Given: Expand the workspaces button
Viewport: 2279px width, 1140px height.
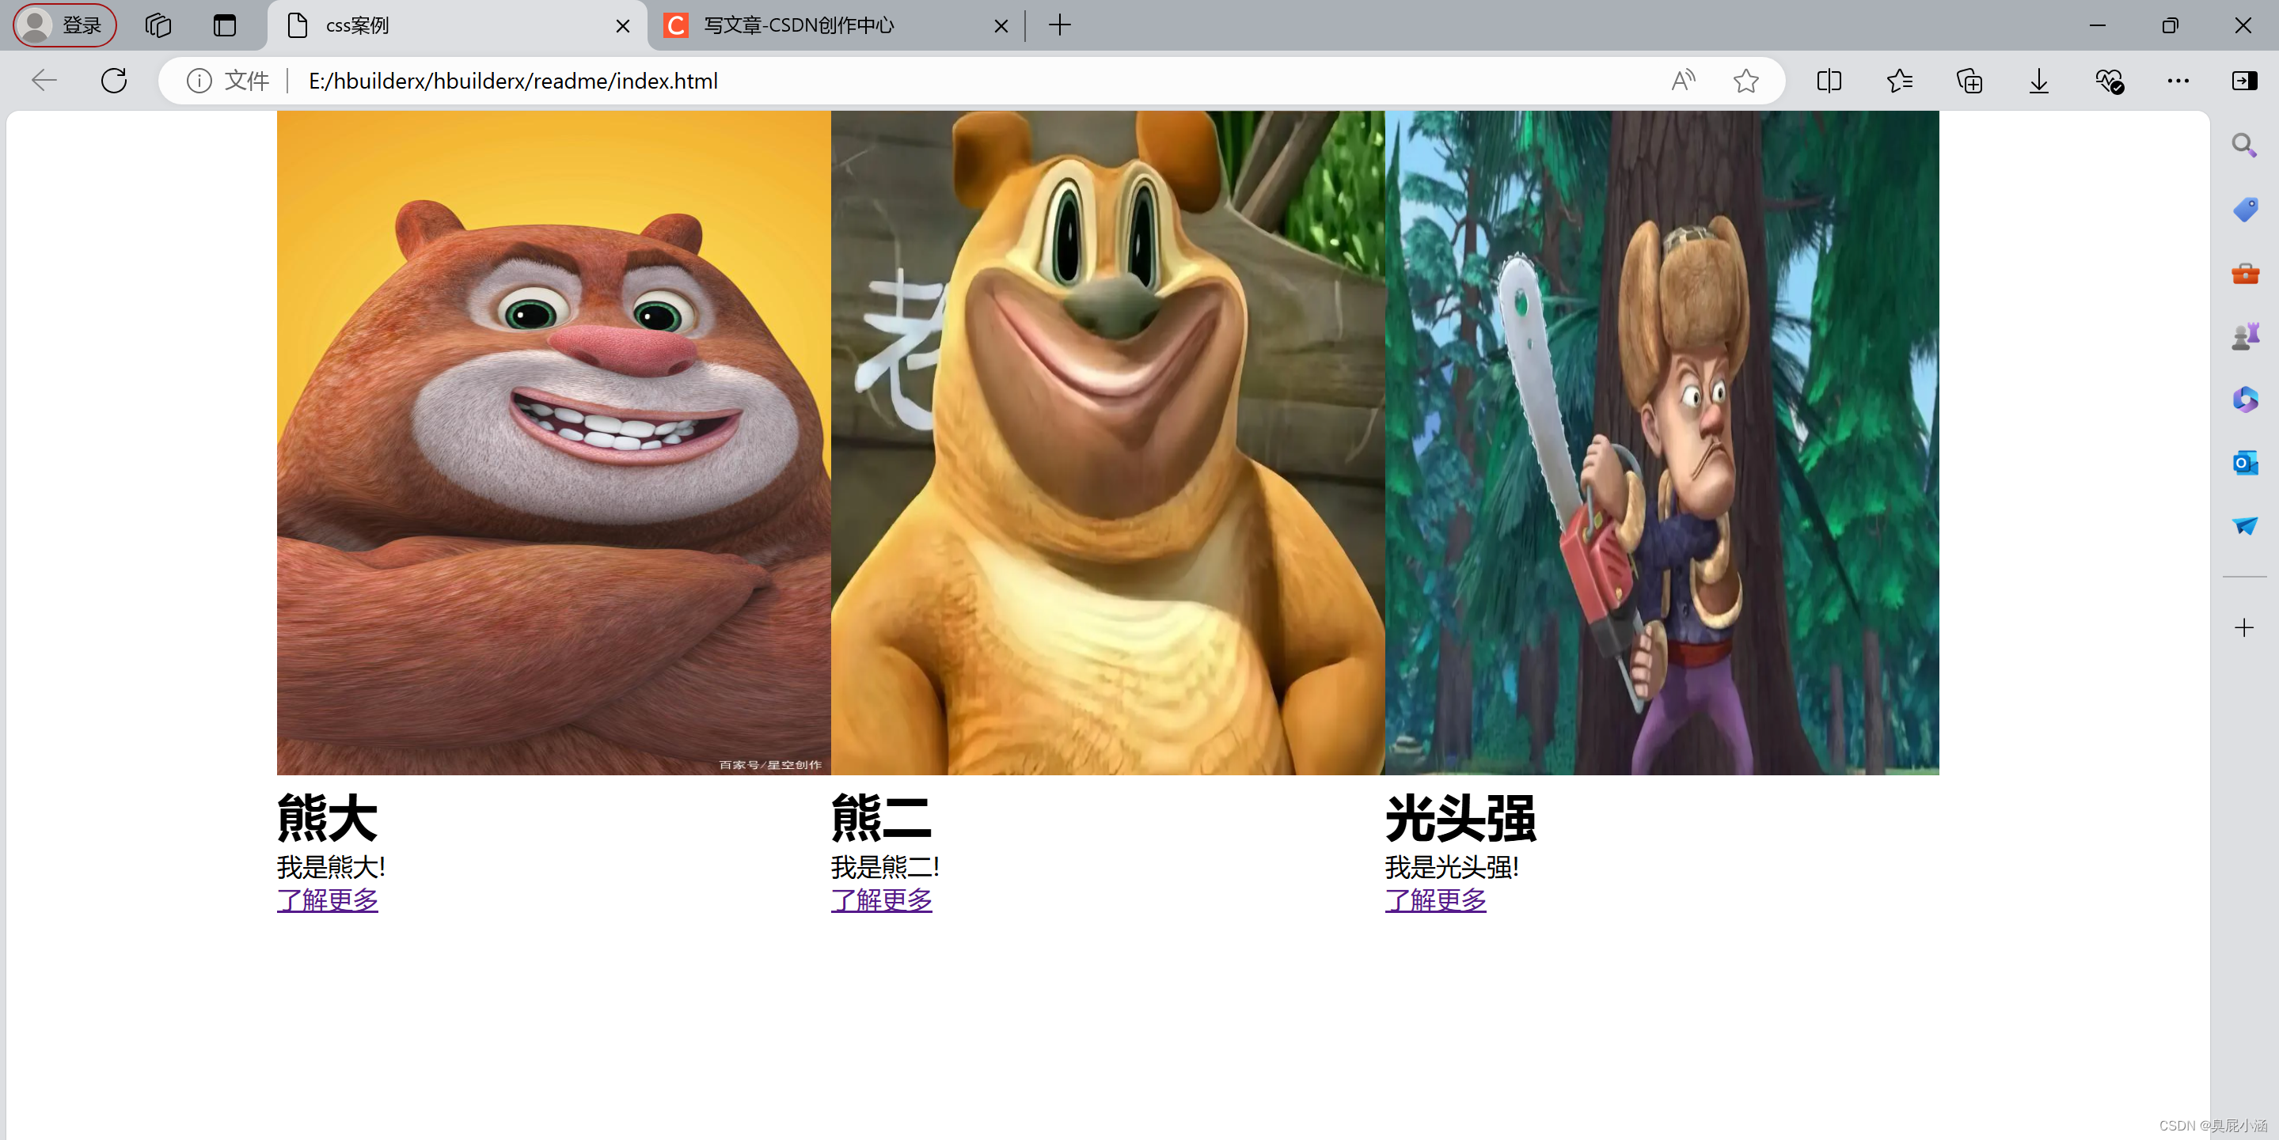Looking at the screenshot, I should tap(158, 25).
